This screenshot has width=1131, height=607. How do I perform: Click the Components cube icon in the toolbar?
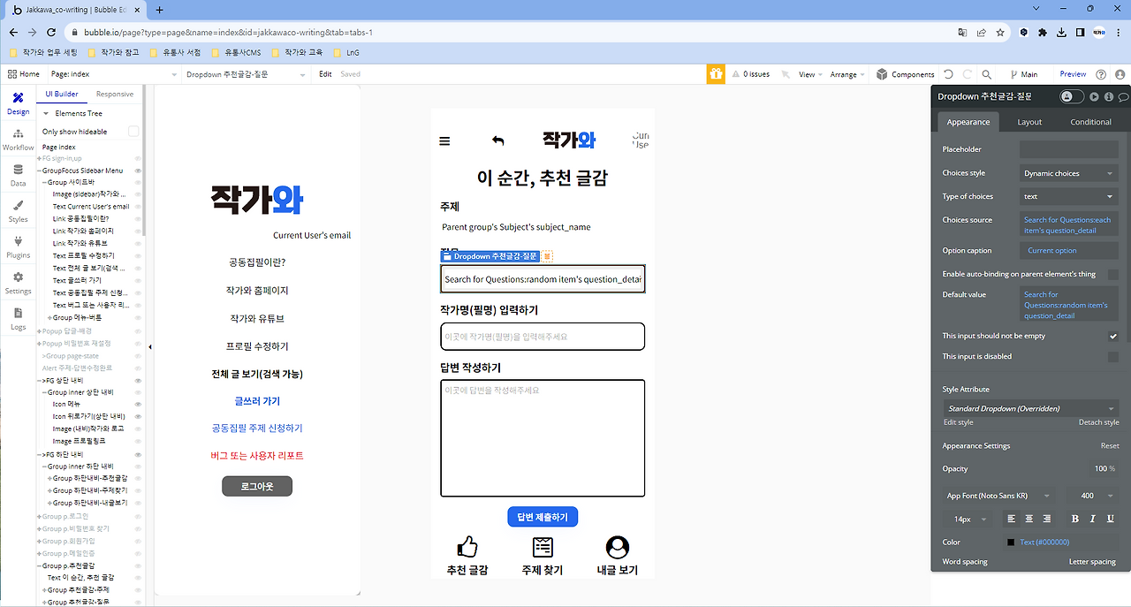[x=881, y=74]
